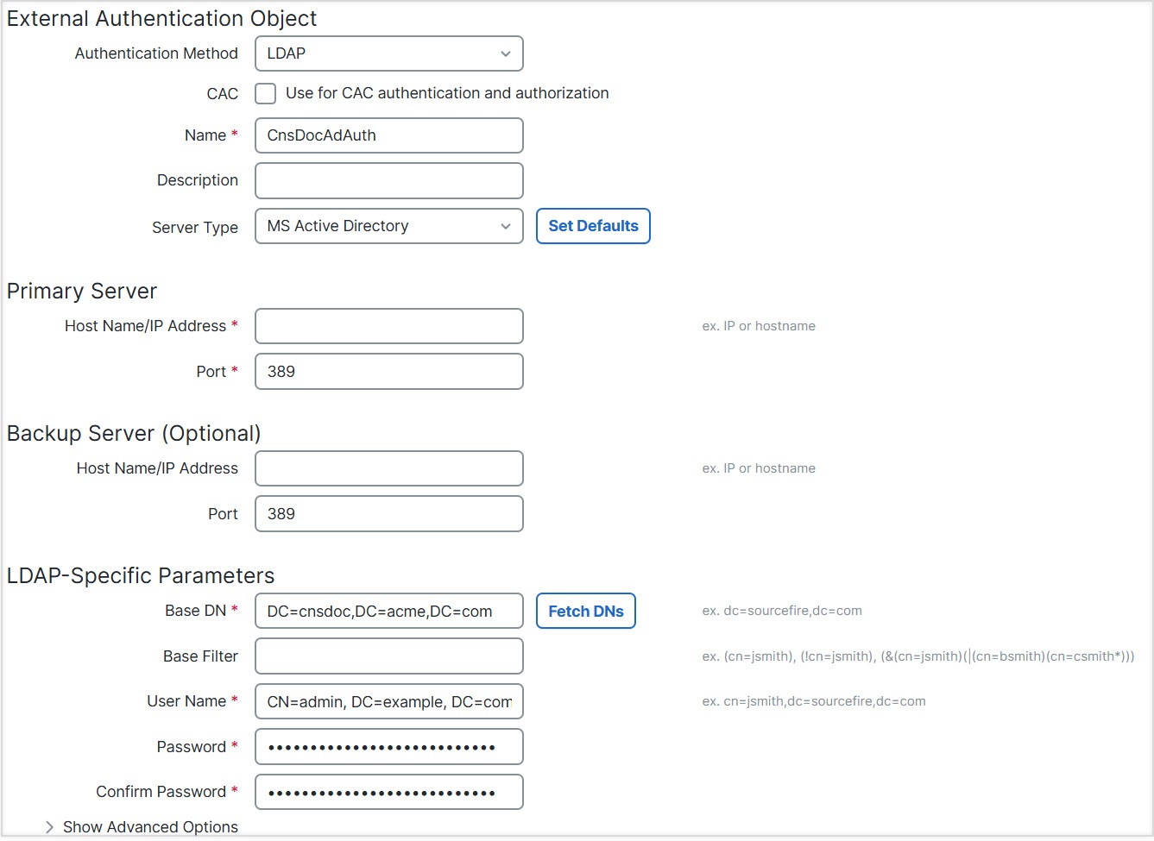Click the Base Filter field

[388, 656]
